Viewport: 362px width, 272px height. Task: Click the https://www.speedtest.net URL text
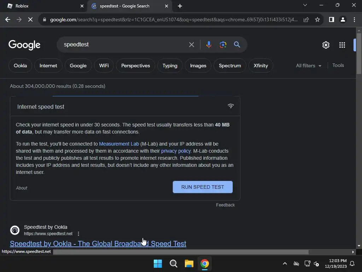click(x=48, y=234)
